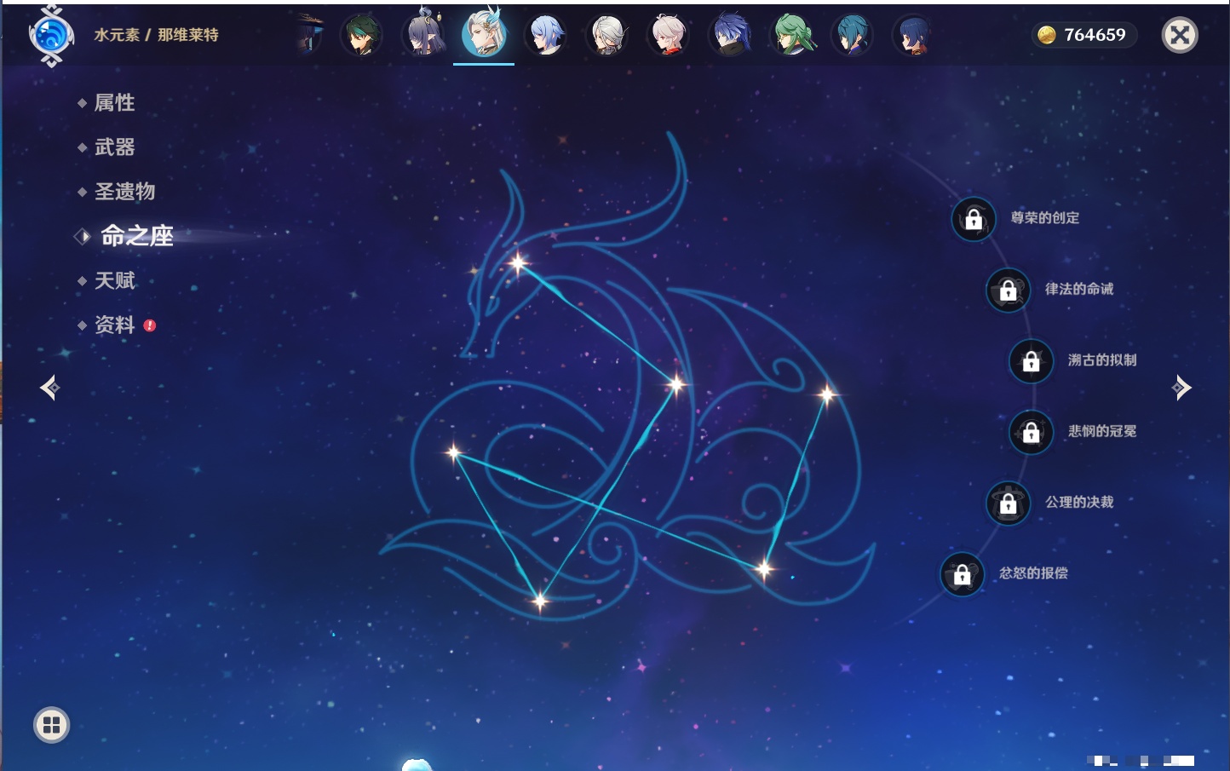The width and height of the screenshot is (1230, 771).
Task: Click the Hydro element emblem icon
Action: [51, 36]
